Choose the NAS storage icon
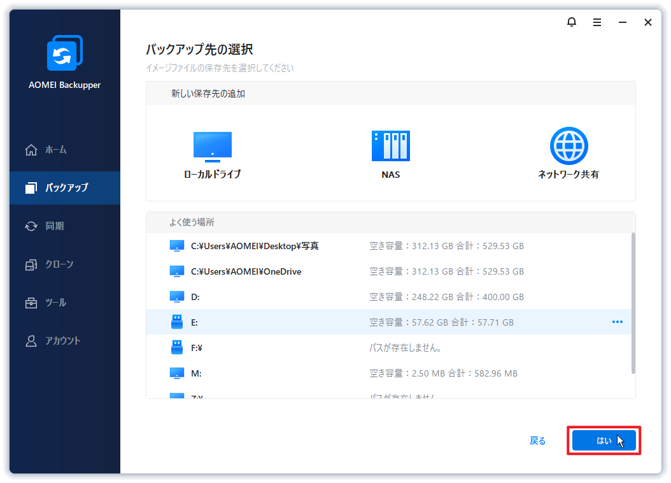This screenshot has width=671, height=483. pyautogui.click(x=390, y=147)
